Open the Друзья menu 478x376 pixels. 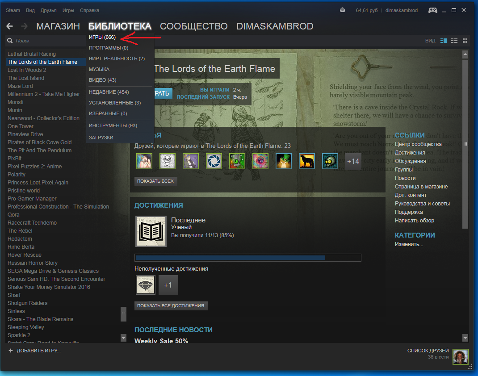pos(49,10)
